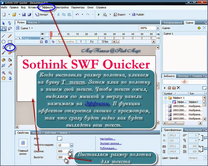Screen dimensions: 208x166
Task: Click the Save All icon
Action: coord(29,15)
